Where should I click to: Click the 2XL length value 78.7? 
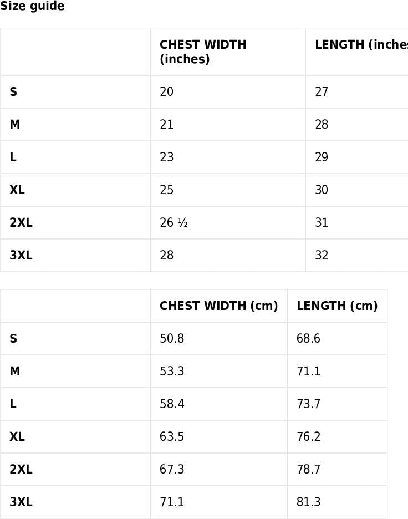308,469
